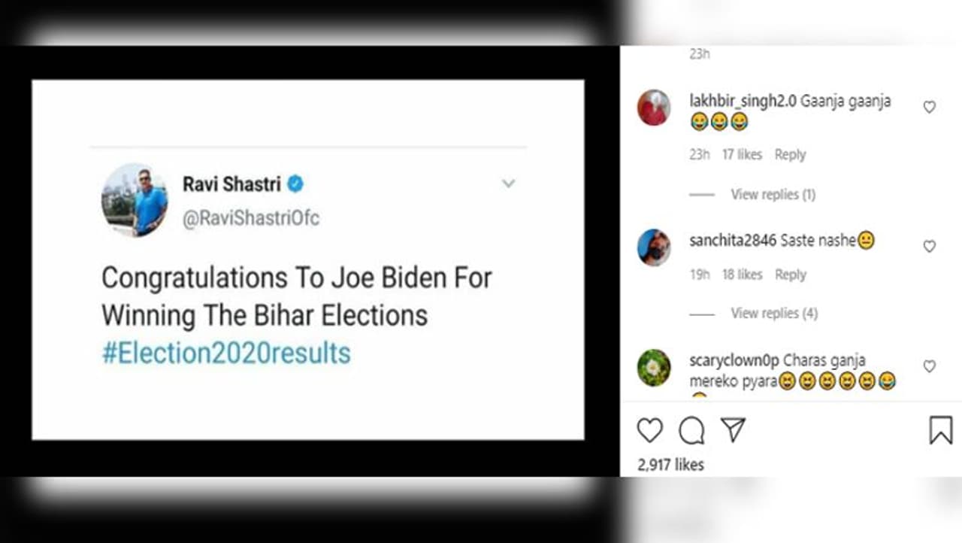Open @RaviShastriOfc handle
Image resolution: width=962 pixels, height=543 pixels.
[251, 219]
